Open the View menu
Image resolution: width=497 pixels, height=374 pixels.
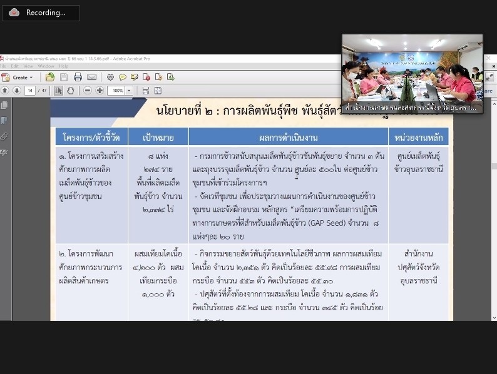[x=28, y=66]
